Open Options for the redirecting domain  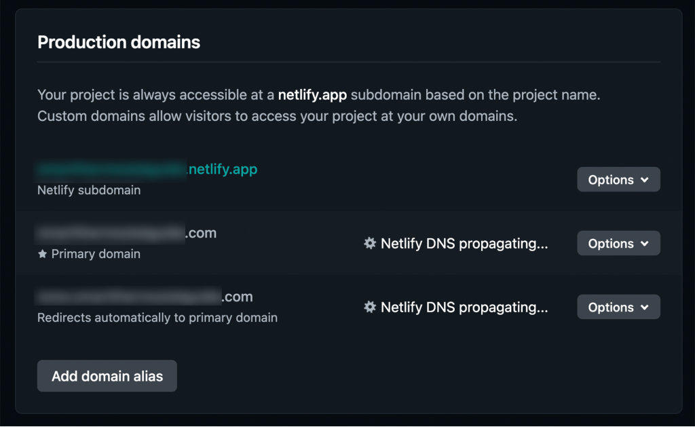(618, 308)
